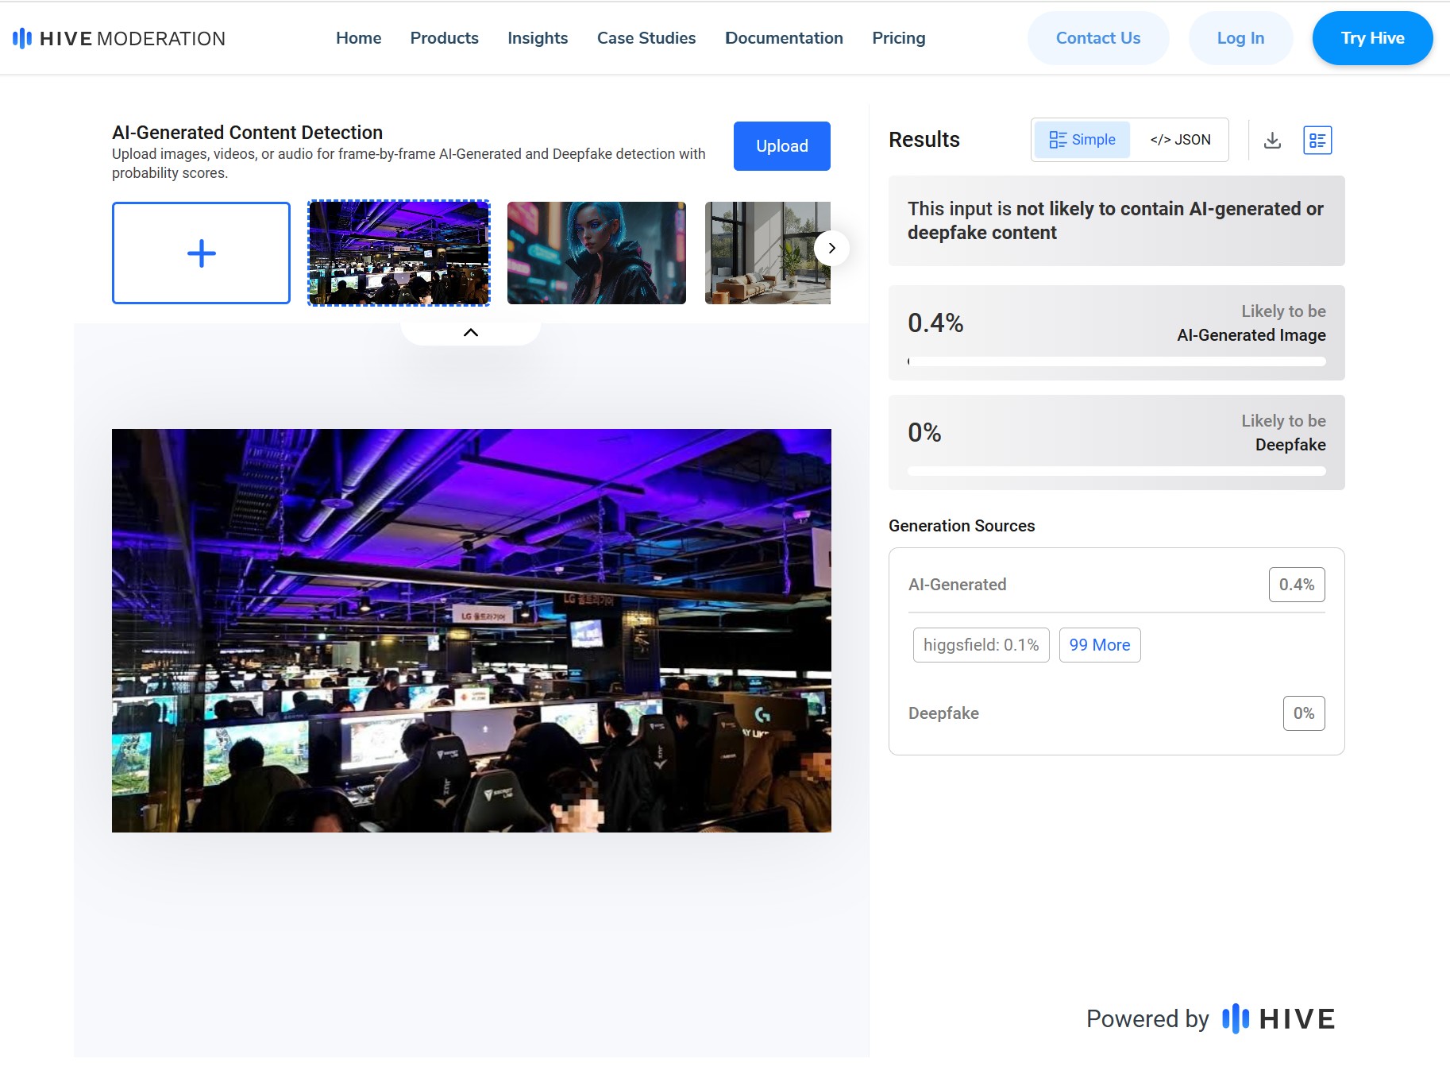This screenshot has height=1074, width=1450.
Task: Click the large gaming cafe preview image
Action: [x=472, y=631]
